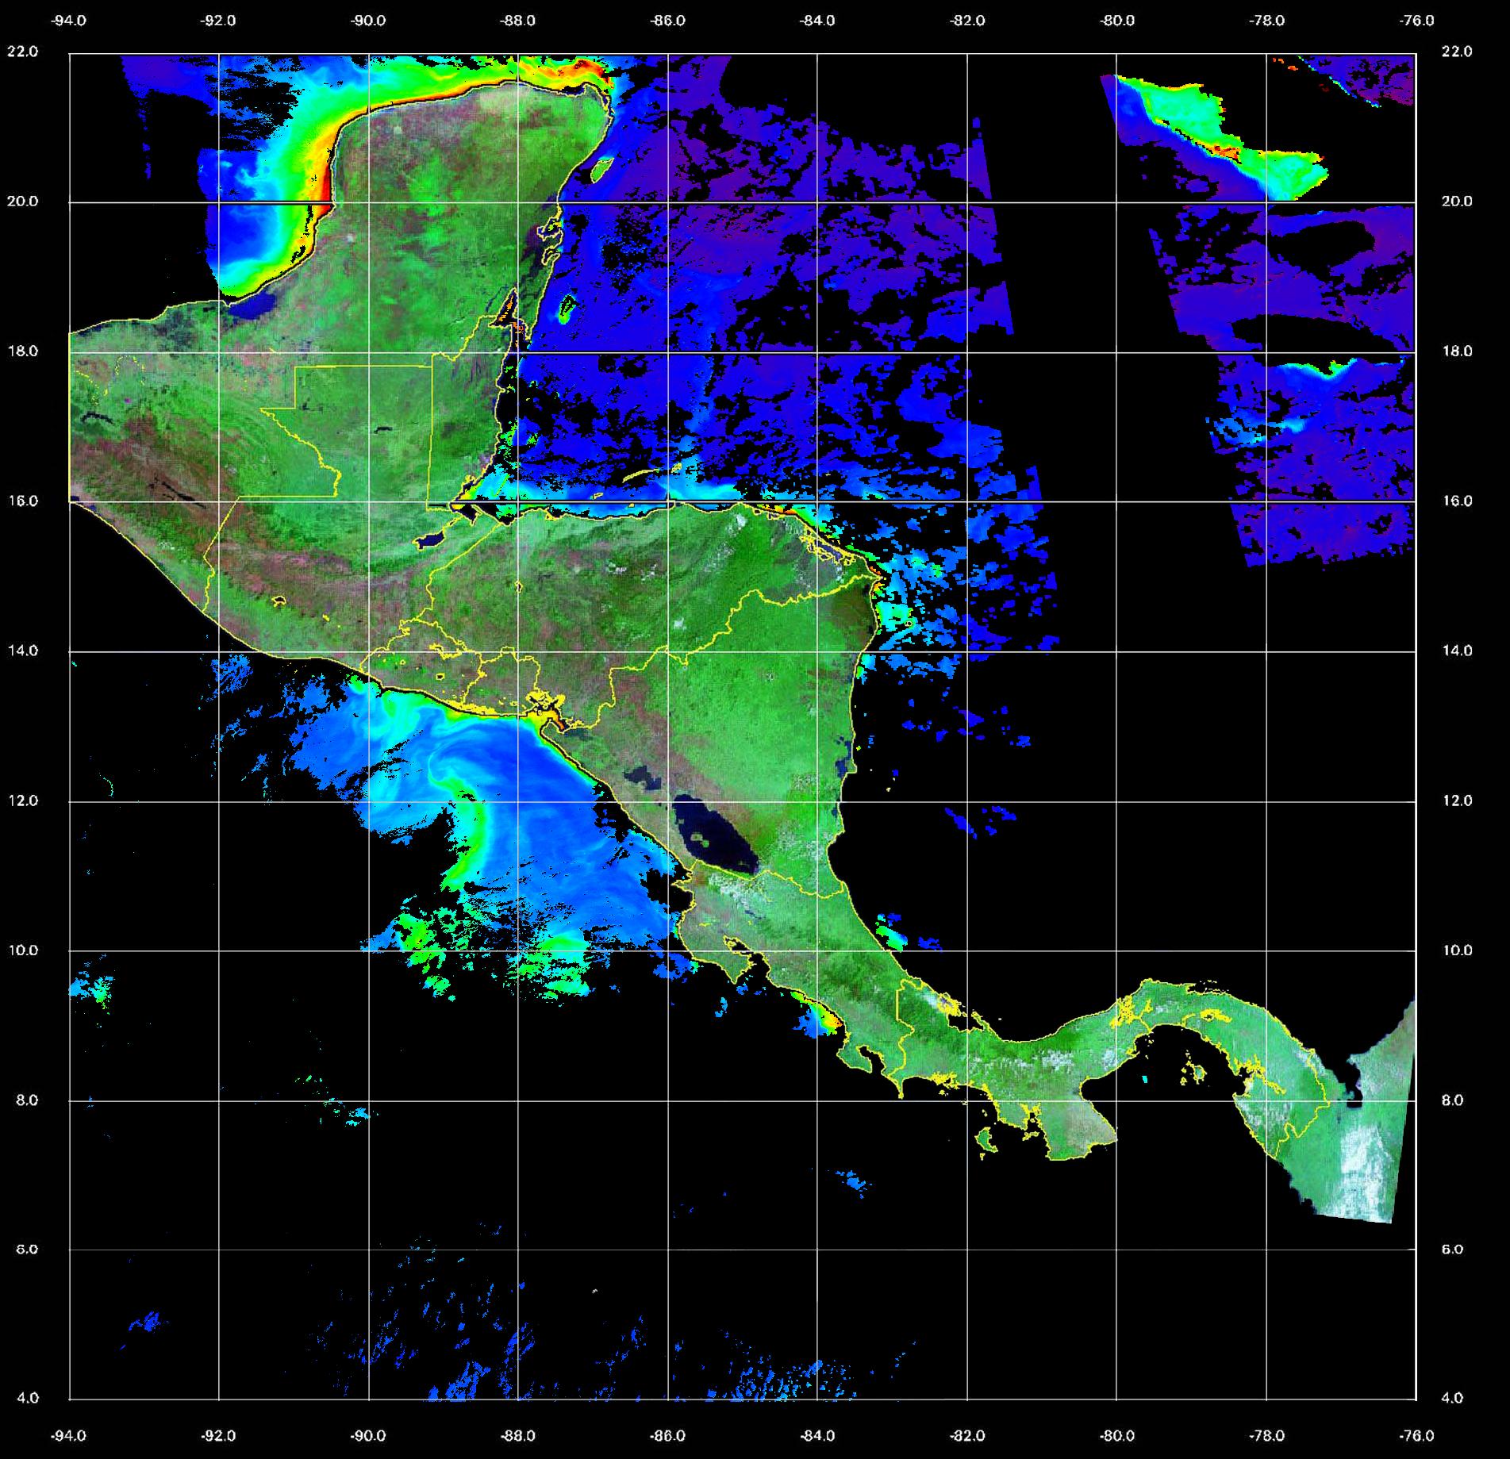Image resolution: width=1510 pixels, height=1459 pixels.
Task: Click the dark blue Laguna de Términos lagoon
Action: tap(256, 306)
